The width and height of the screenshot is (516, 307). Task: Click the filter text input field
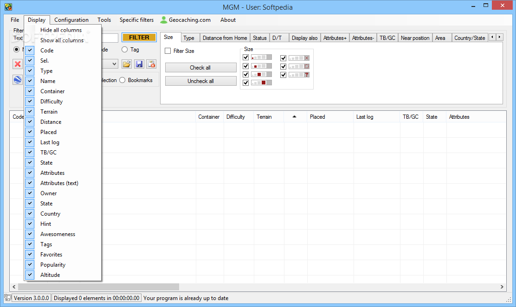[110, 38]
